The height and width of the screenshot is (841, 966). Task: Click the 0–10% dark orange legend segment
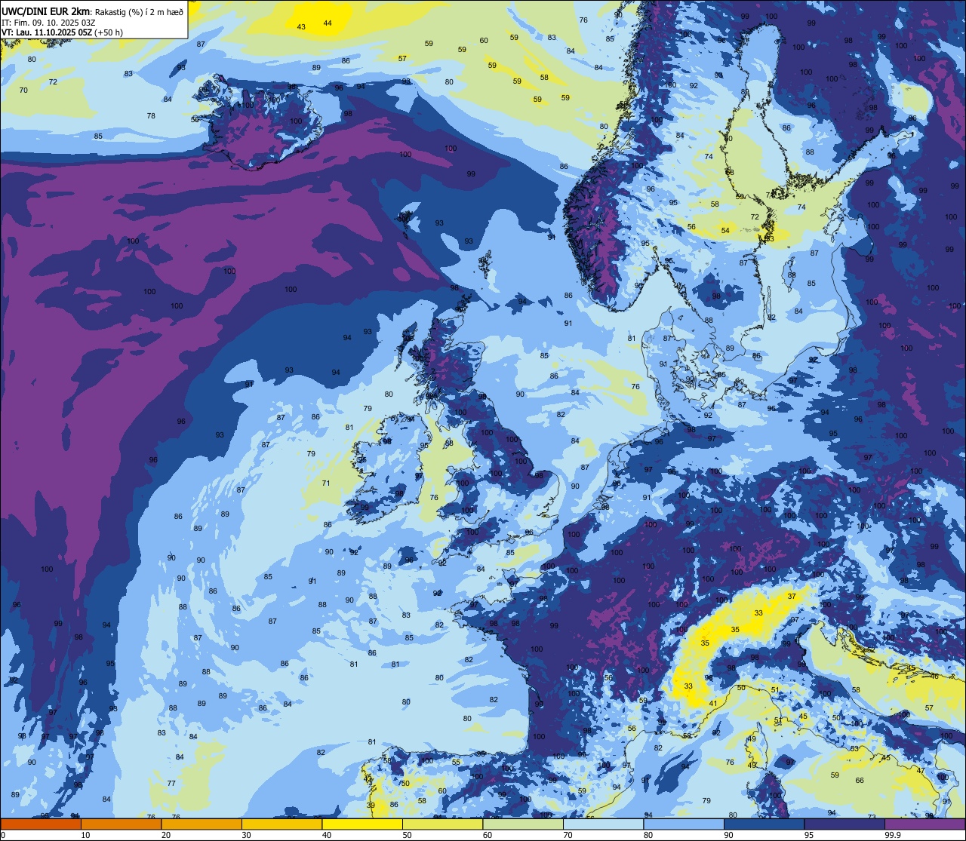click(41, 824)
